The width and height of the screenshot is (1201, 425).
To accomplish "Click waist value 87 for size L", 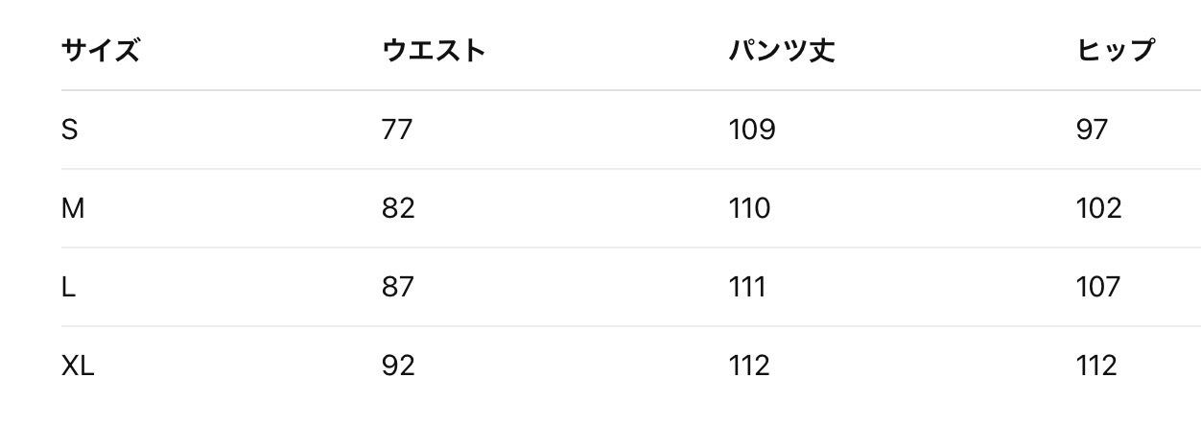I will [x=398, y=287].
